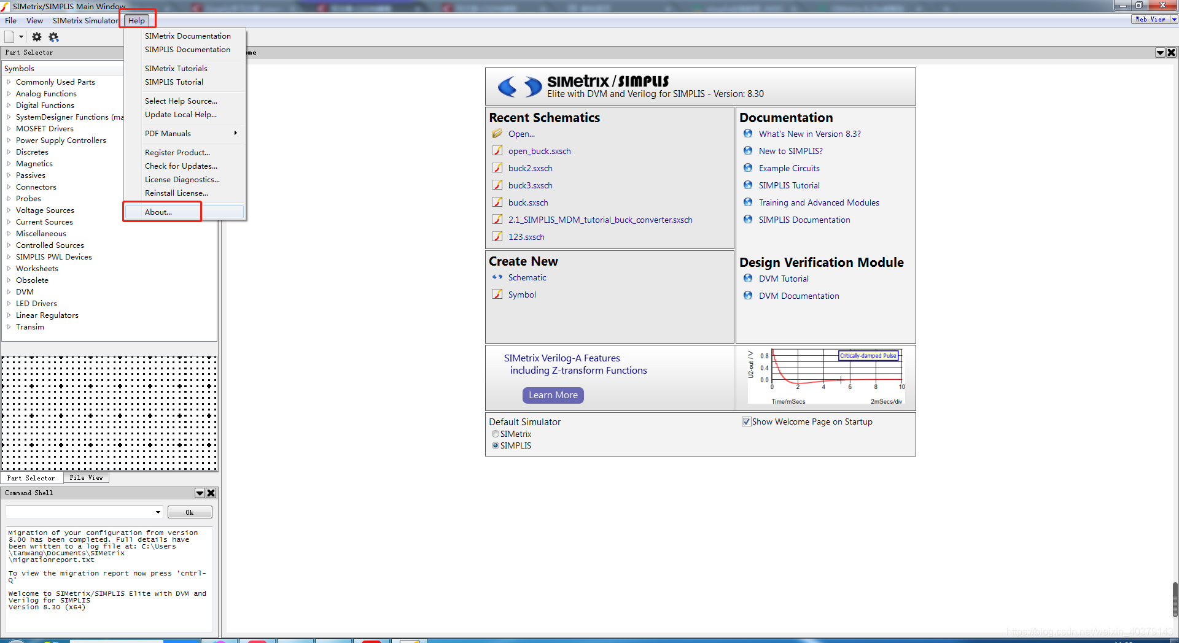Toggle Show Welcome Page on Startup checkbox
1179x643 pixels.
tap(746, 422)
